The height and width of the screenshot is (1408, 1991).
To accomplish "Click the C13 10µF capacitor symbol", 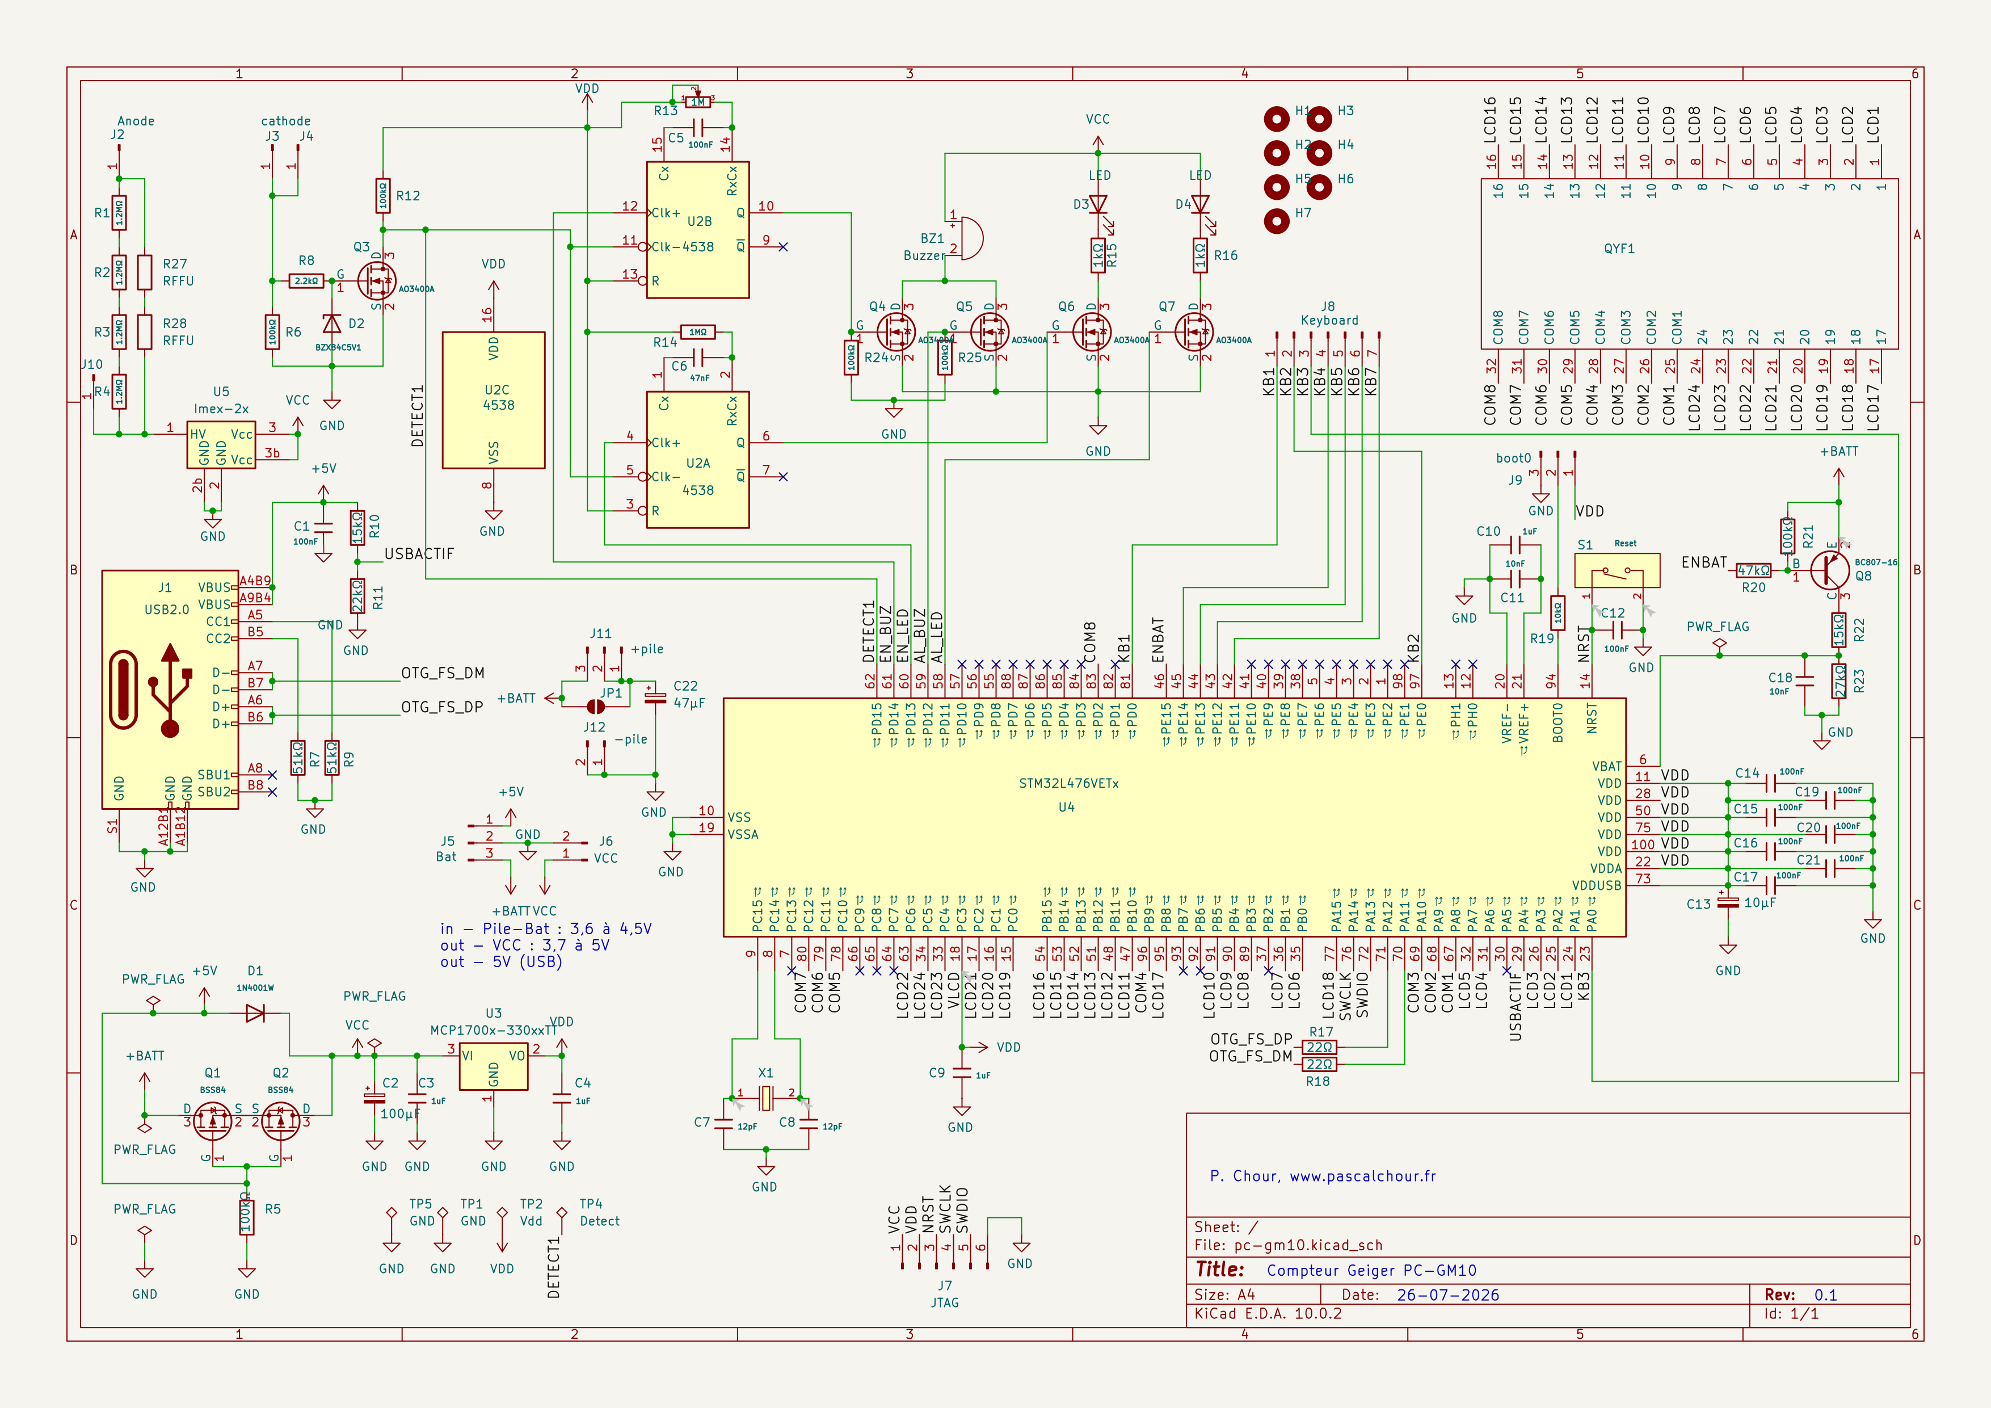I will [x=1728, y=902].
